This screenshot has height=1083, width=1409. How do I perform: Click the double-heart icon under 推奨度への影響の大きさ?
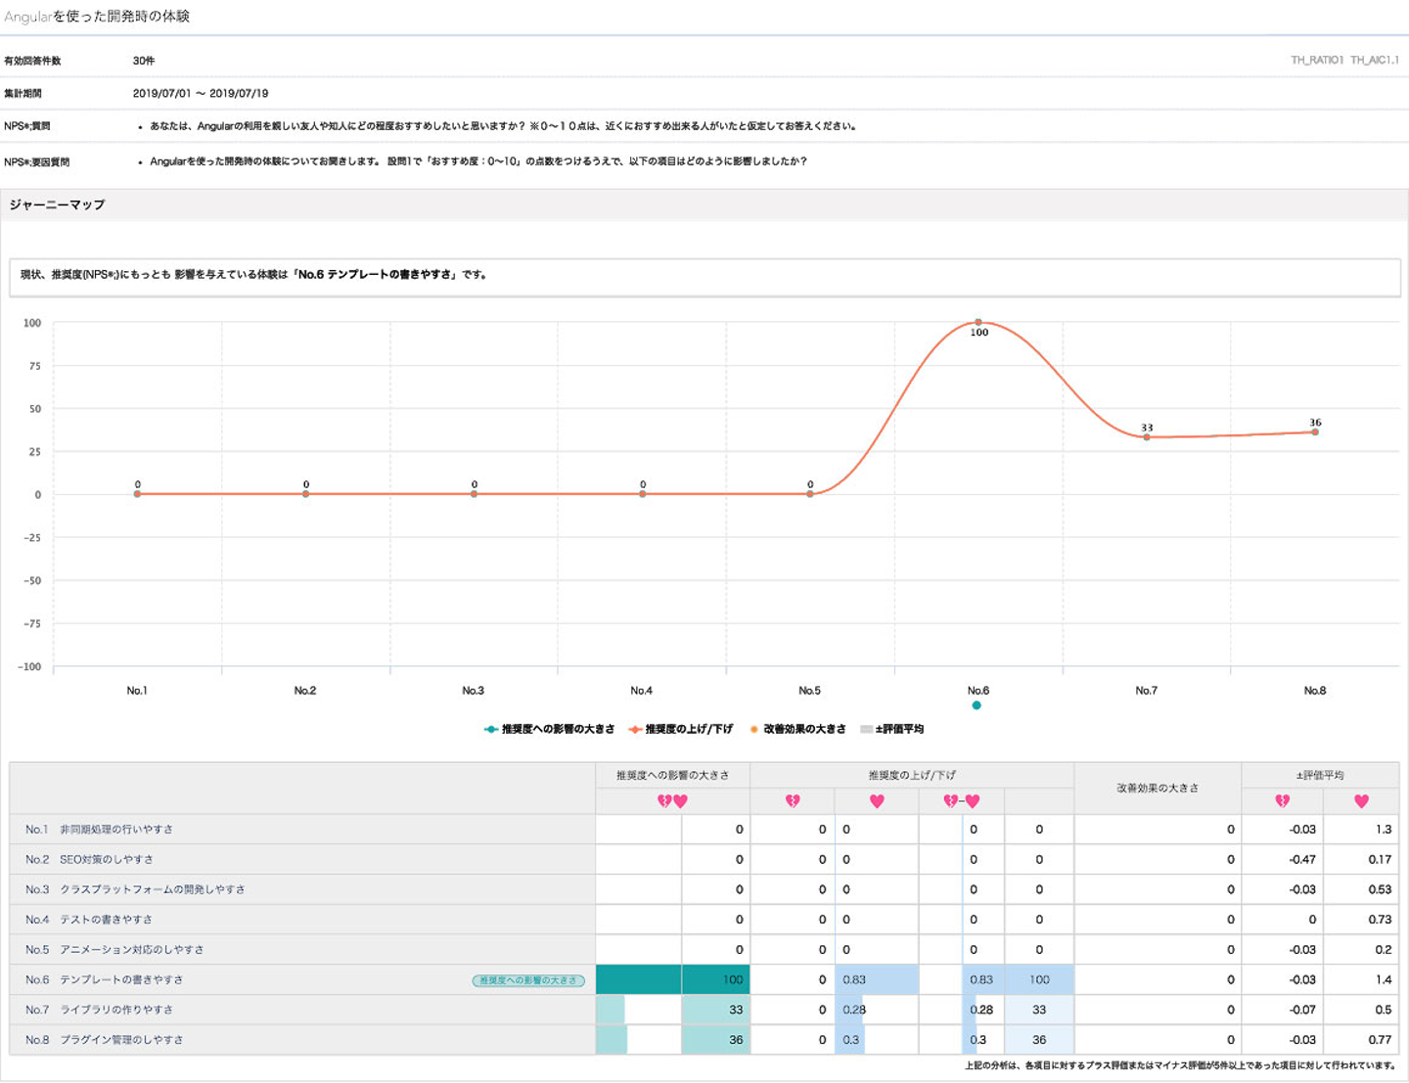click(x=672, y=801)
